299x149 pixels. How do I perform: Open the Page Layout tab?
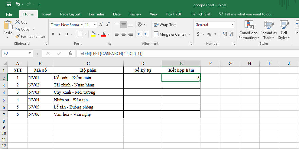(x=70, y=14)
